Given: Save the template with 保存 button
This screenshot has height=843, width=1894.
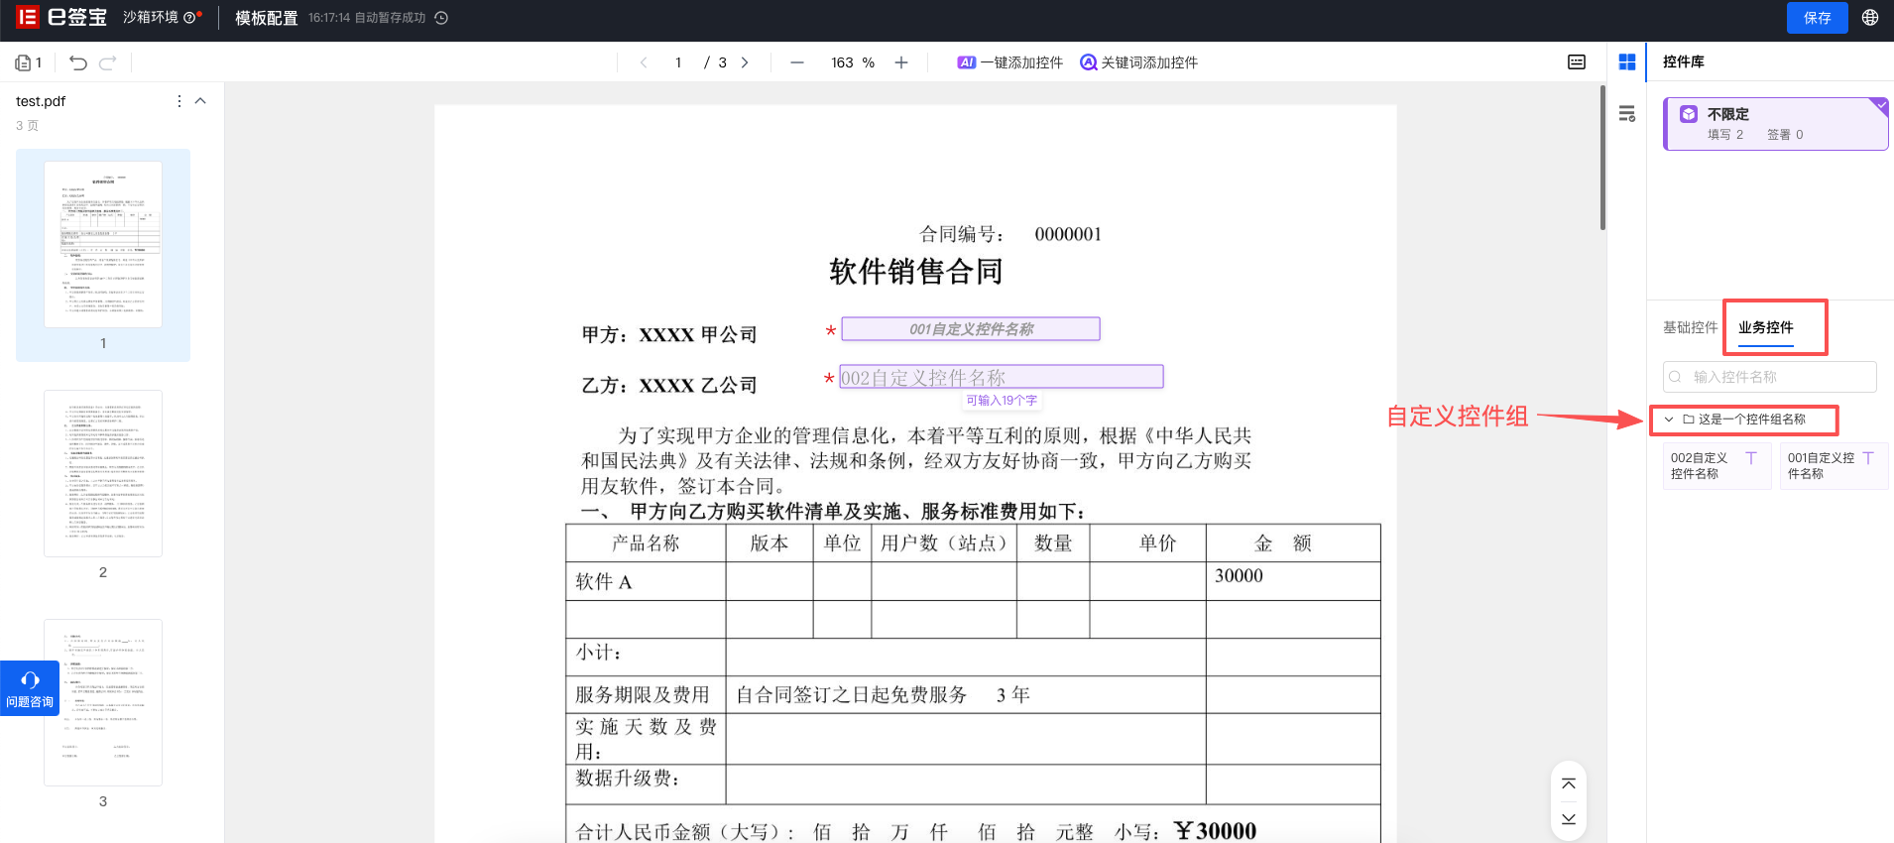Looking at the screenshot, I should pos(1818,18).
